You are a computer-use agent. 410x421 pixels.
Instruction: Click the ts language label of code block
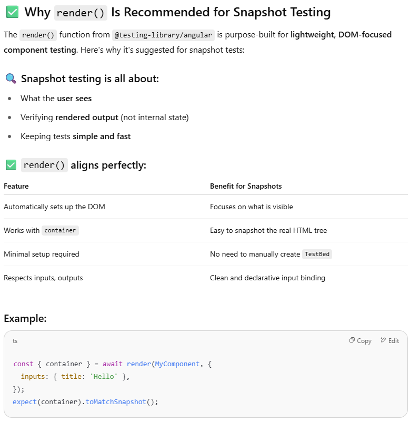pos(15,341)
